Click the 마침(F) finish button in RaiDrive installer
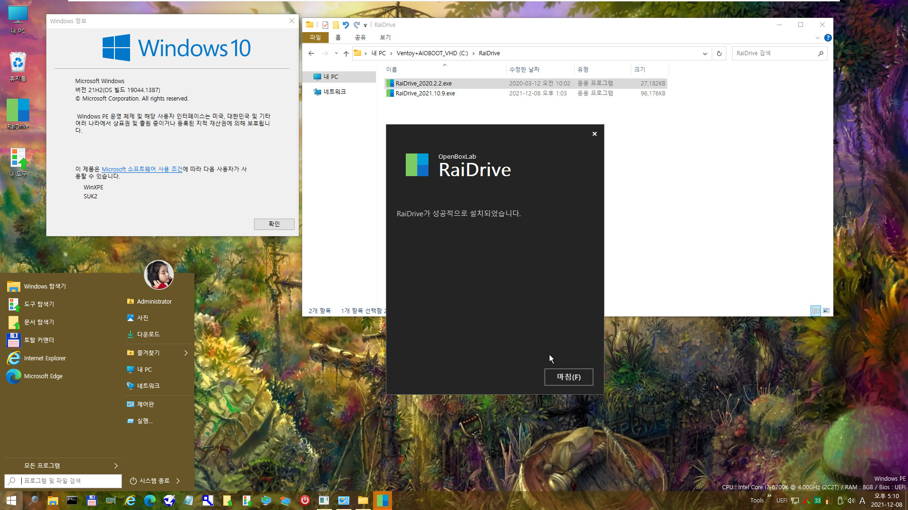The height and width of the screenshot is (510, 908). tap(568, 377)
